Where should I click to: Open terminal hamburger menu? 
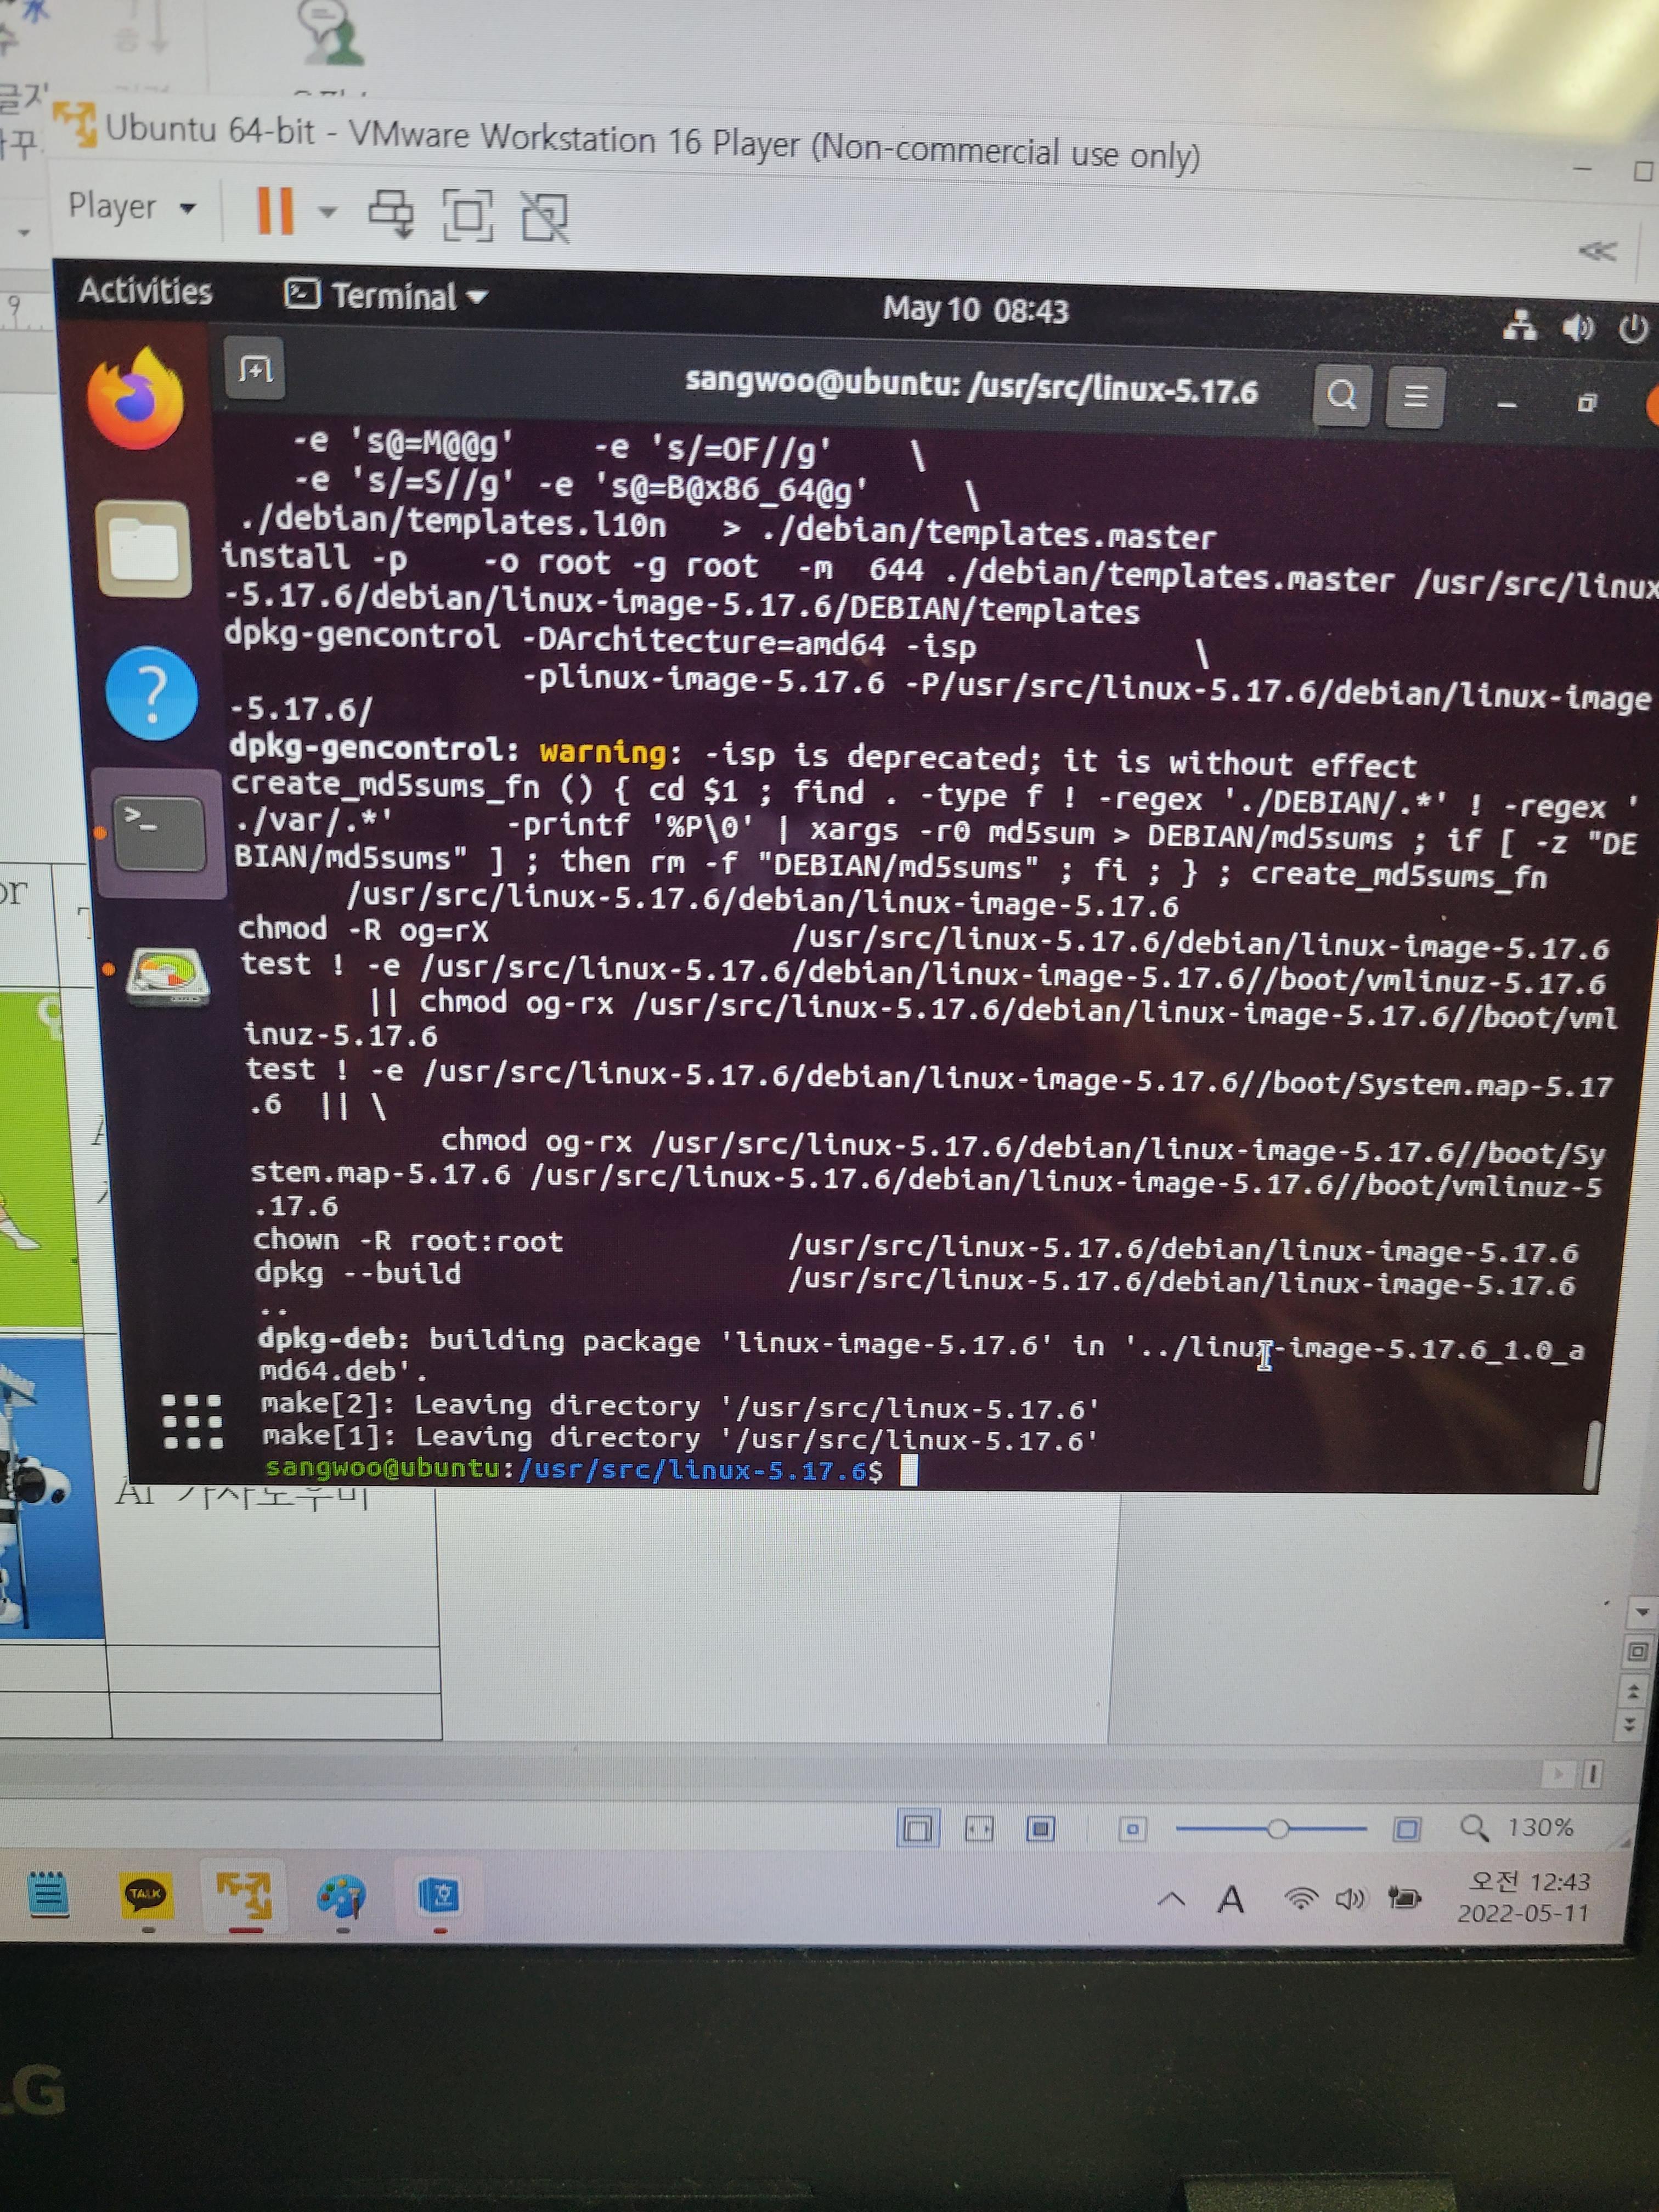click(1415, 397)
